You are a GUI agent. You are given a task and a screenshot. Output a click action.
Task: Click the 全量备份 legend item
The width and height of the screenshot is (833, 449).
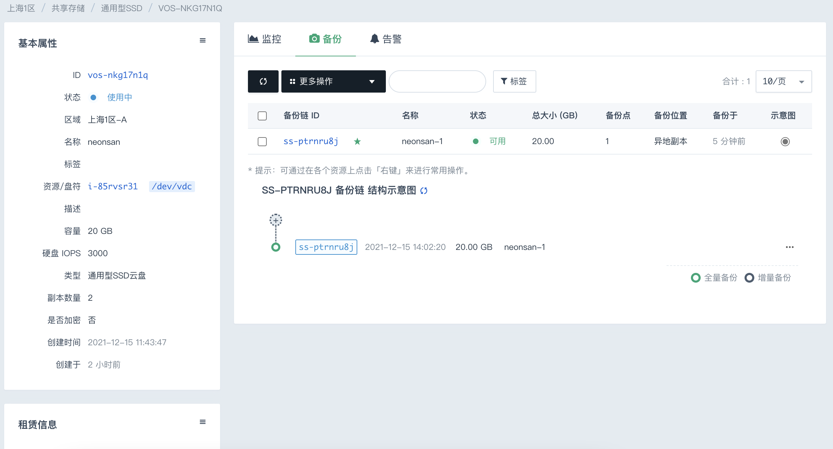coord(714,278)
